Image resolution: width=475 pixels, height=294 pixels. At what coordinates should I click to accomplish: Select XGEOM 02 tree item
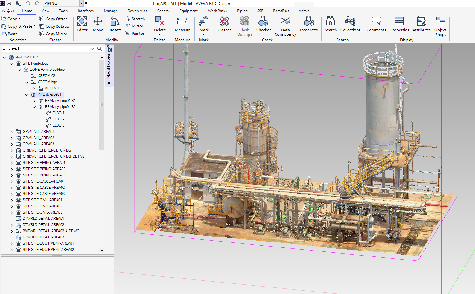tap(43, 76)
